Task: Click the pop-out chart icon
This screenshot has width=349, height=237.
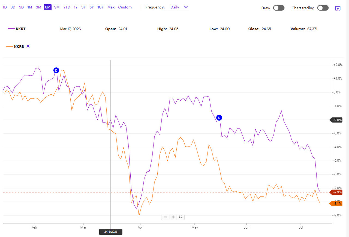Action: click(338, 8)
